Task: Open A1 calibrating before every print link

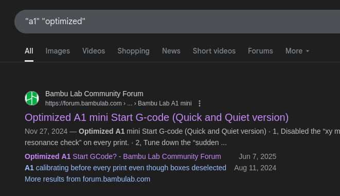Action: (126, 168)
